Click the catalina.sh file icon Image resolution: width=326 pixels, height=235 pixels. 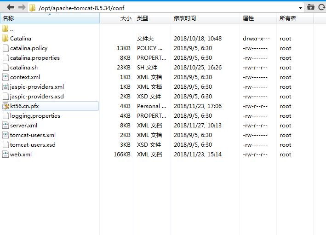pyautogui.click(x=6, y=68)
